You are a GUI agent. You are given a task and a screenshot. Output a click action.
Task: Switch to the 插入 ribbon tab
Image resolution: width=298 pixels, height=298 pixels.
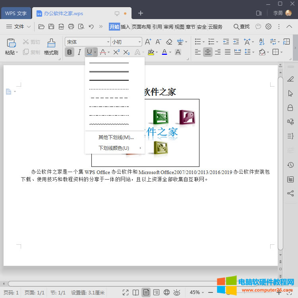click(x=125, y=27)
